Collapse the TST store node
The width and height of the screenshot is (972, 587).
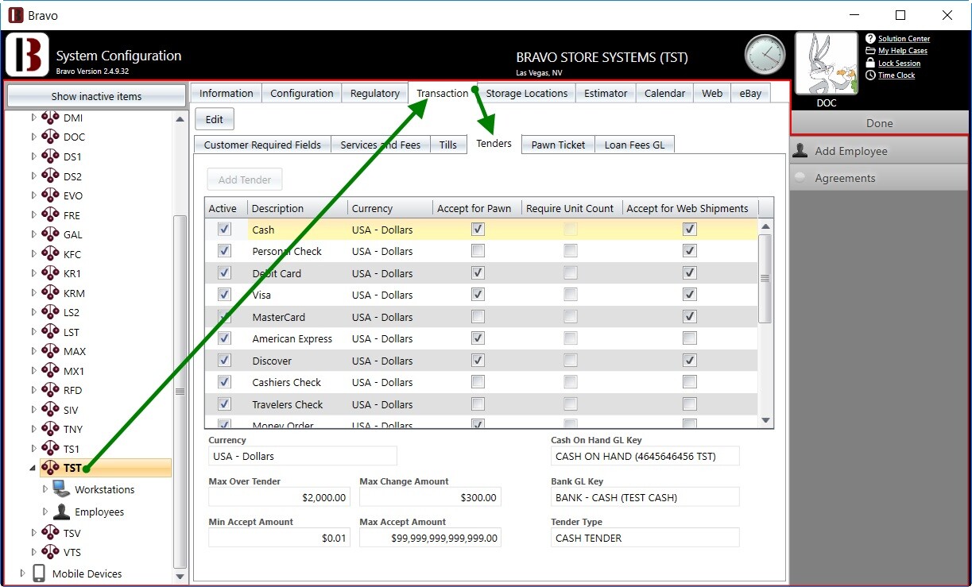point(33,468)
